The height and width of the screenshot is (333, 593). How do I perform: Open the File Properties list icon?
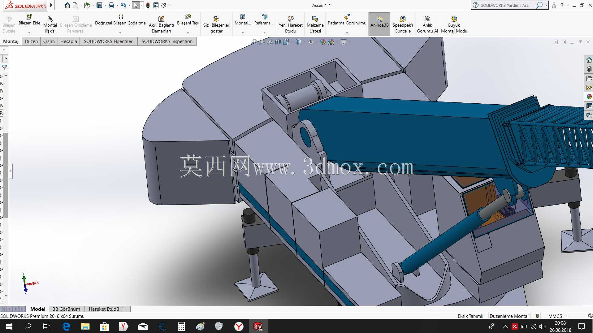(x=156, y=5)
